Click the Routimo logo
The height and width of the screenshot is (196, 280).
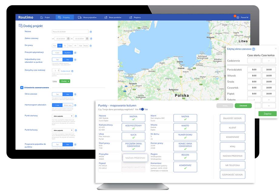coord(26,17)
